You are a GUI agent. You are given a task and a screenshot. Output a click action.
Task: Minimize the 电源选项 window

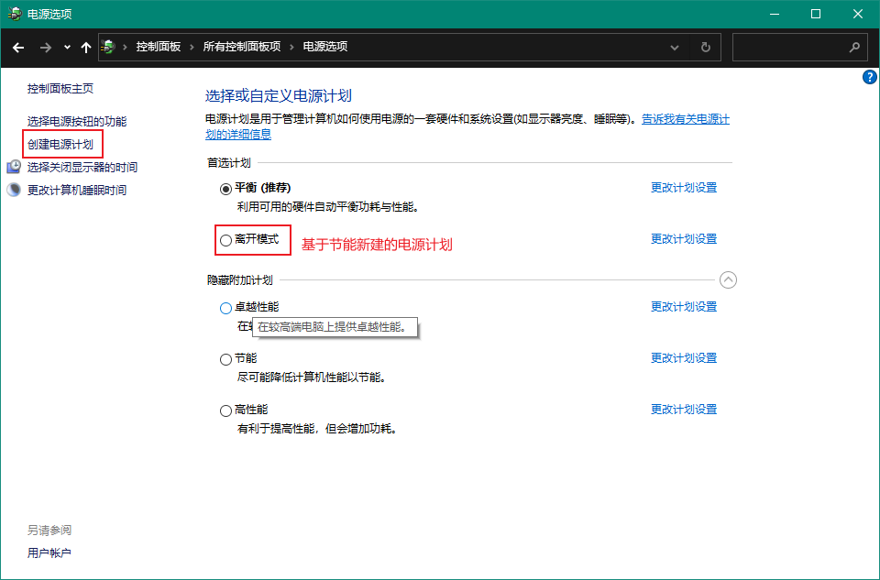[x=775, y=14]
